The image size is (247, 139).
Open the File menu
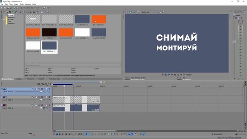point(2,4)
